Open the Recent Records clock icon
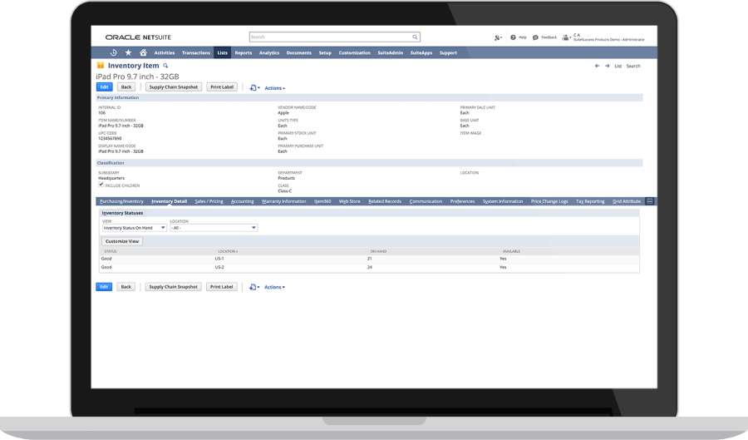The height and width of the screenshot is (440, 748). (114, 52)
